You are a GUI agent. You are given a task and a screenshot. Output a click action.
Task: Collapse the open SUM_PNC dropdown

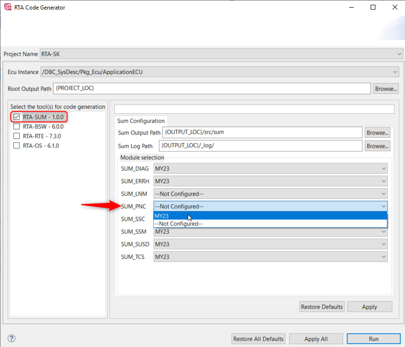pyautogui.click(x=270, y=207)
